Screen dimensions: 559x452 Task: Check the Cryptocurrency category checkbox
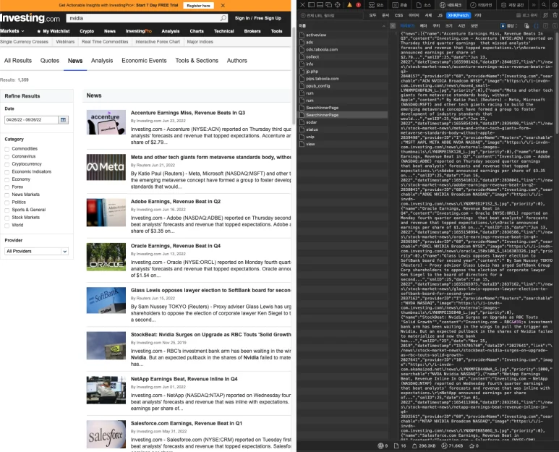[7, 164]
